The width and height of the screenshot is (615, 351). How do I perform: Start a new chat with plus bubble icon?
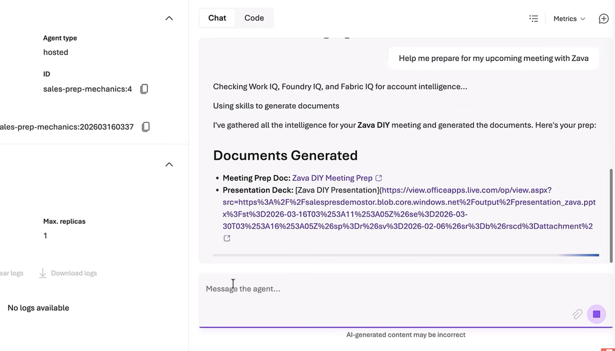[x=603, y=19]
